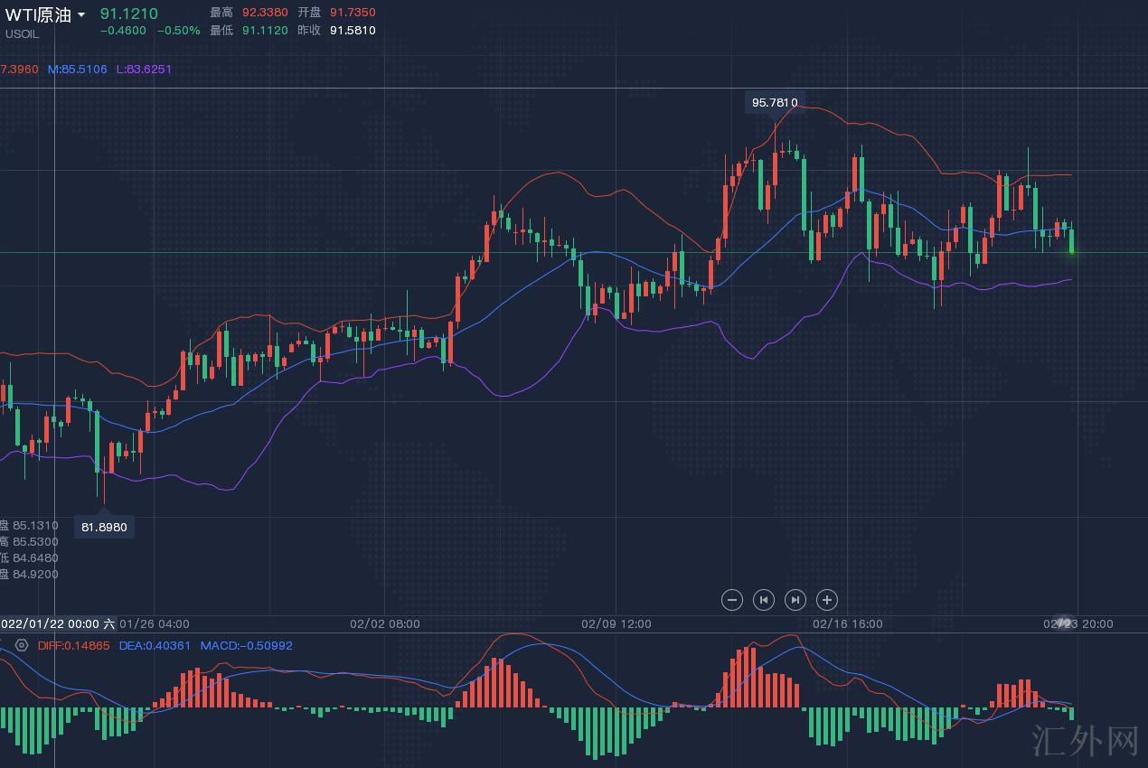Select the DEA value in MACD legend
The height and width of the screenshot is (768, 1148).
155,645
